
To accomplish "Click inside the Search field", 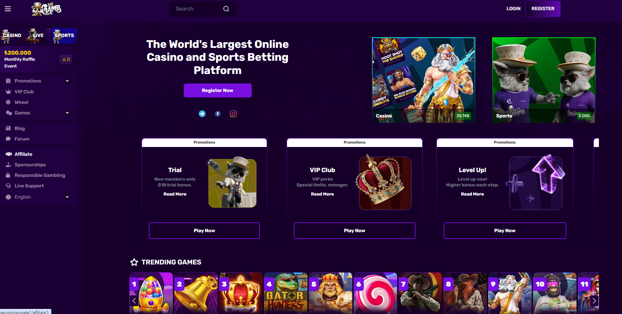I will (x=197, y=9).
